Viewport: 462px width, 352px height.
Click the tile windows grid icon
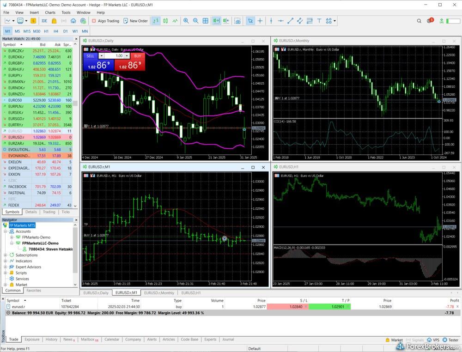click(x=206, y=21)
